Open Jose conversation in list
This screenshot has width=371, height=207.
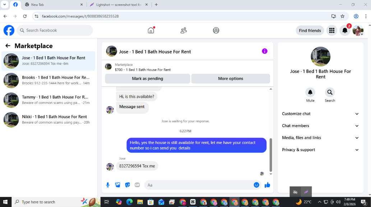pyautogui.click(x=48, y=61)
